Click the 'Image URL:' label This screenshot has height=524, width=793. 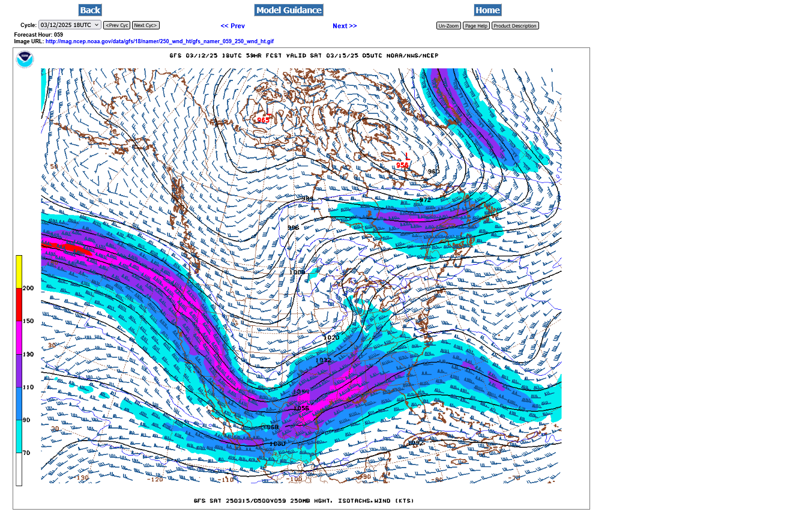(x=29, y=41)
